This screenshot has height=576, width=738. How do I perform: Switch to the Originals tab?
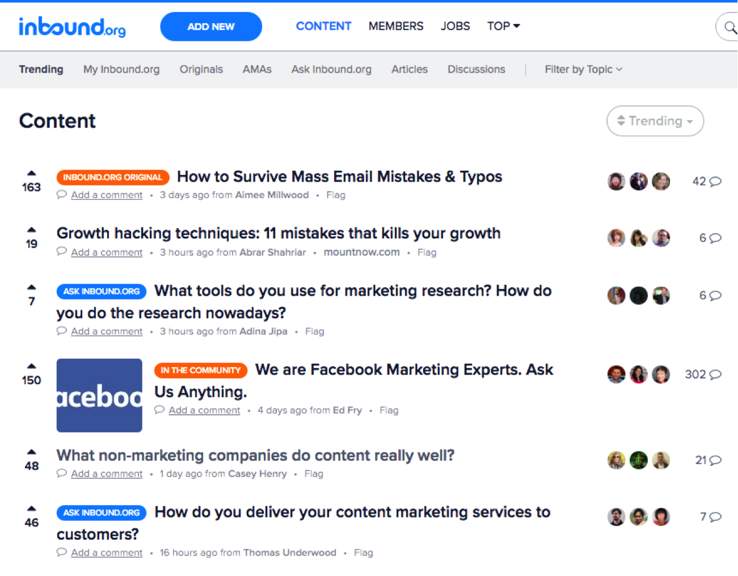pyautogui.click(x=201, y=69)
